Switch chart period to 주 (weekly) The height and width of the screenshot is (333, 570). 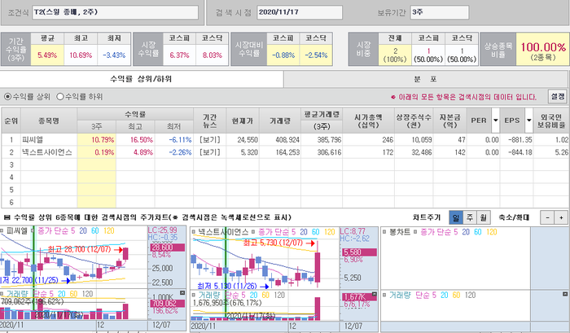coord(470,217)
